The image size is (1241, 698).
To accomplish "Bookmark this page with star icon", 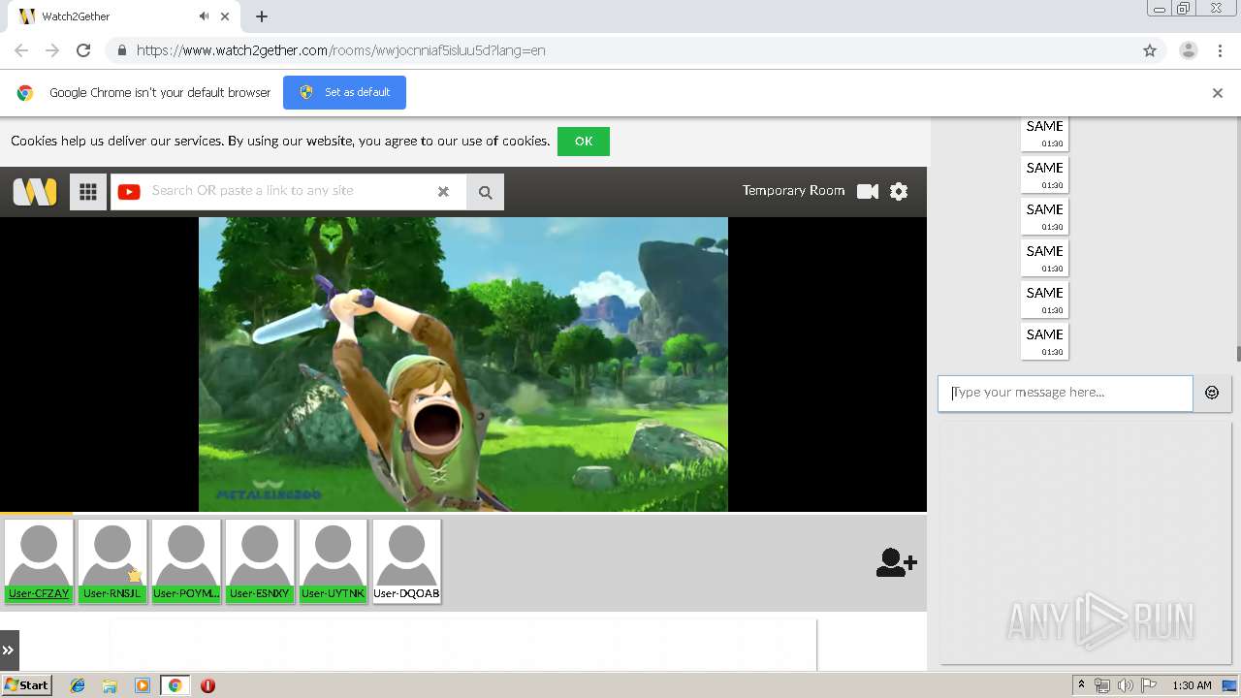I will 1150,50.
